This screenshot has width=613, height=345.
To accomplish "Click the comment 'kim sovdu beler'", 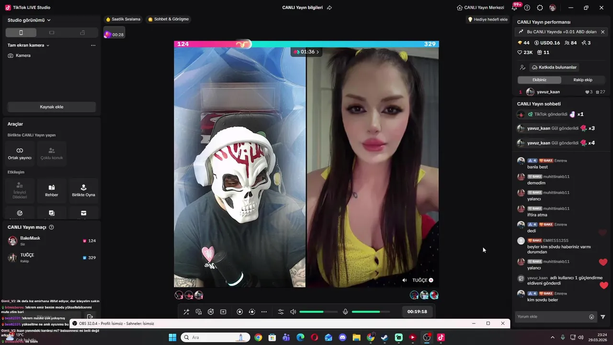I will 543,300.
